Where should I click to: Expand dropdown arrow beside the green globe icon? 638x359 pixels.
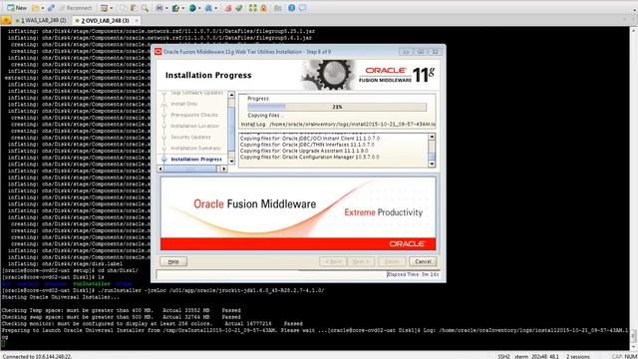[199, 8]
